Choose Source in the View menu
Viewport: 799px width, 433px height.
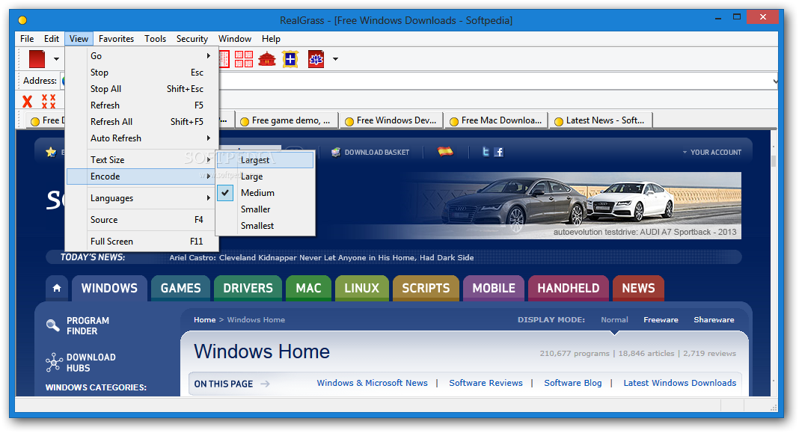[x=142, y=220]
